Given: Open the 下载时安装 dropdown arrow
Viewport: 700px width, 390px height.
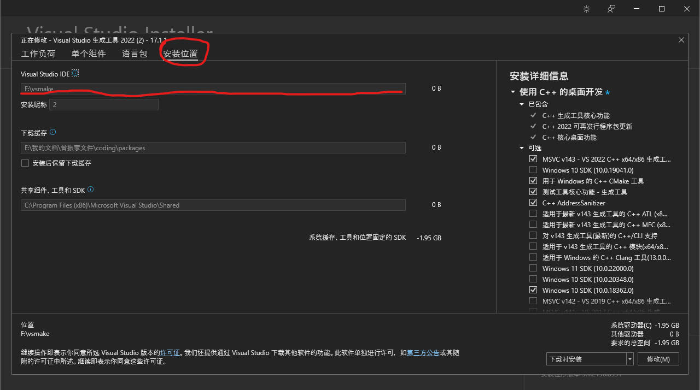Looking at the screenshot, I should (x=630, y=359).
